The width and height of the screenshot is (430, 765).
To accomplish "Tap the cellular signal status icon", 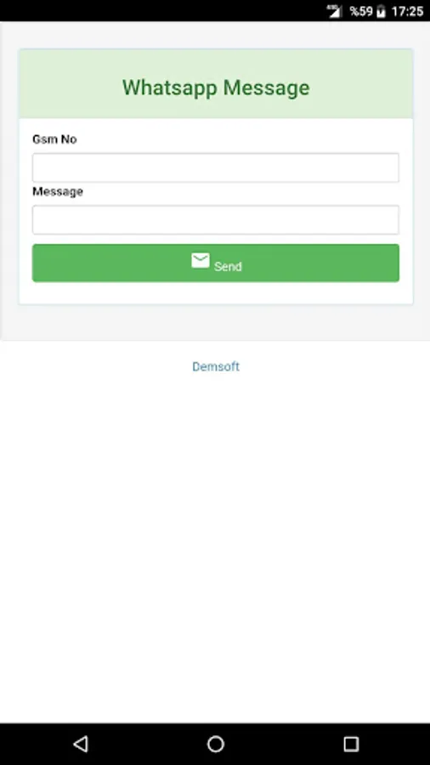I will tap(335, 11).
